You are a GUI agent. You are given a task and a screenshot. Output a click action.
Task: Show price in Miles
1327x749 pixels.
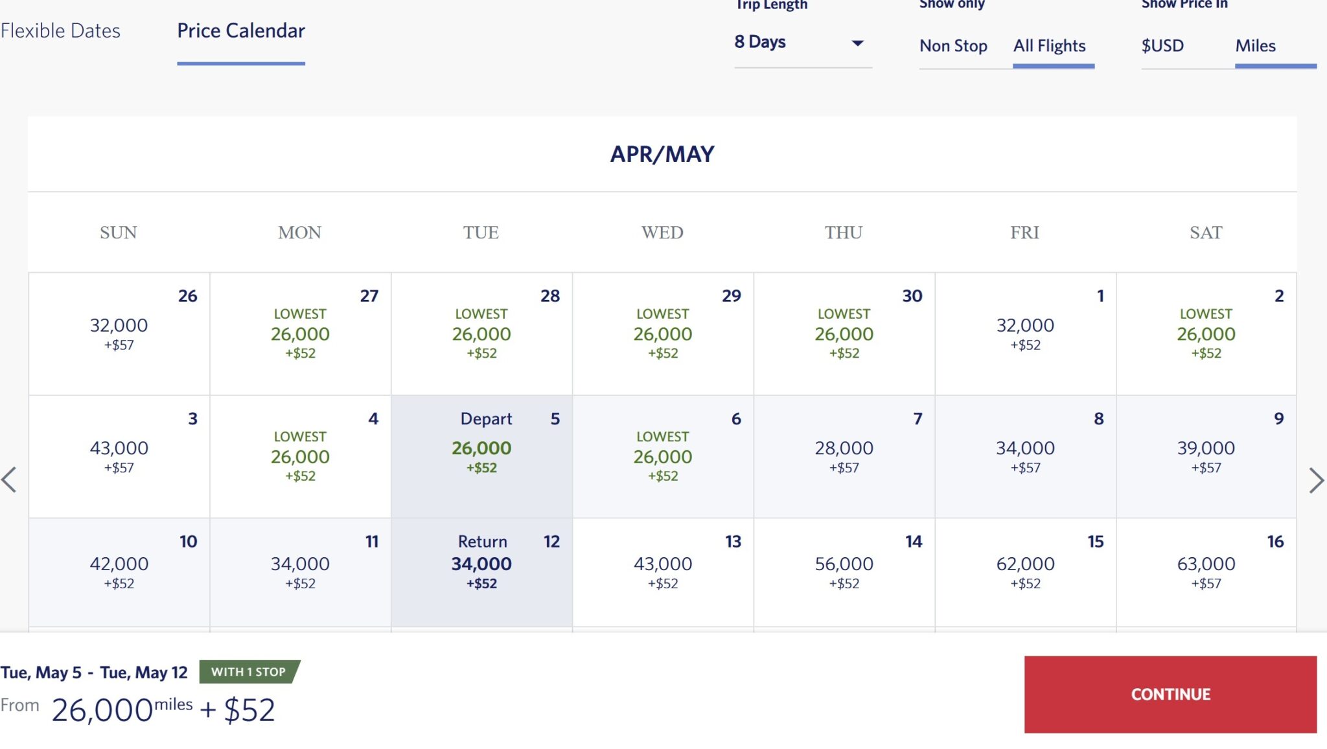1255,46
